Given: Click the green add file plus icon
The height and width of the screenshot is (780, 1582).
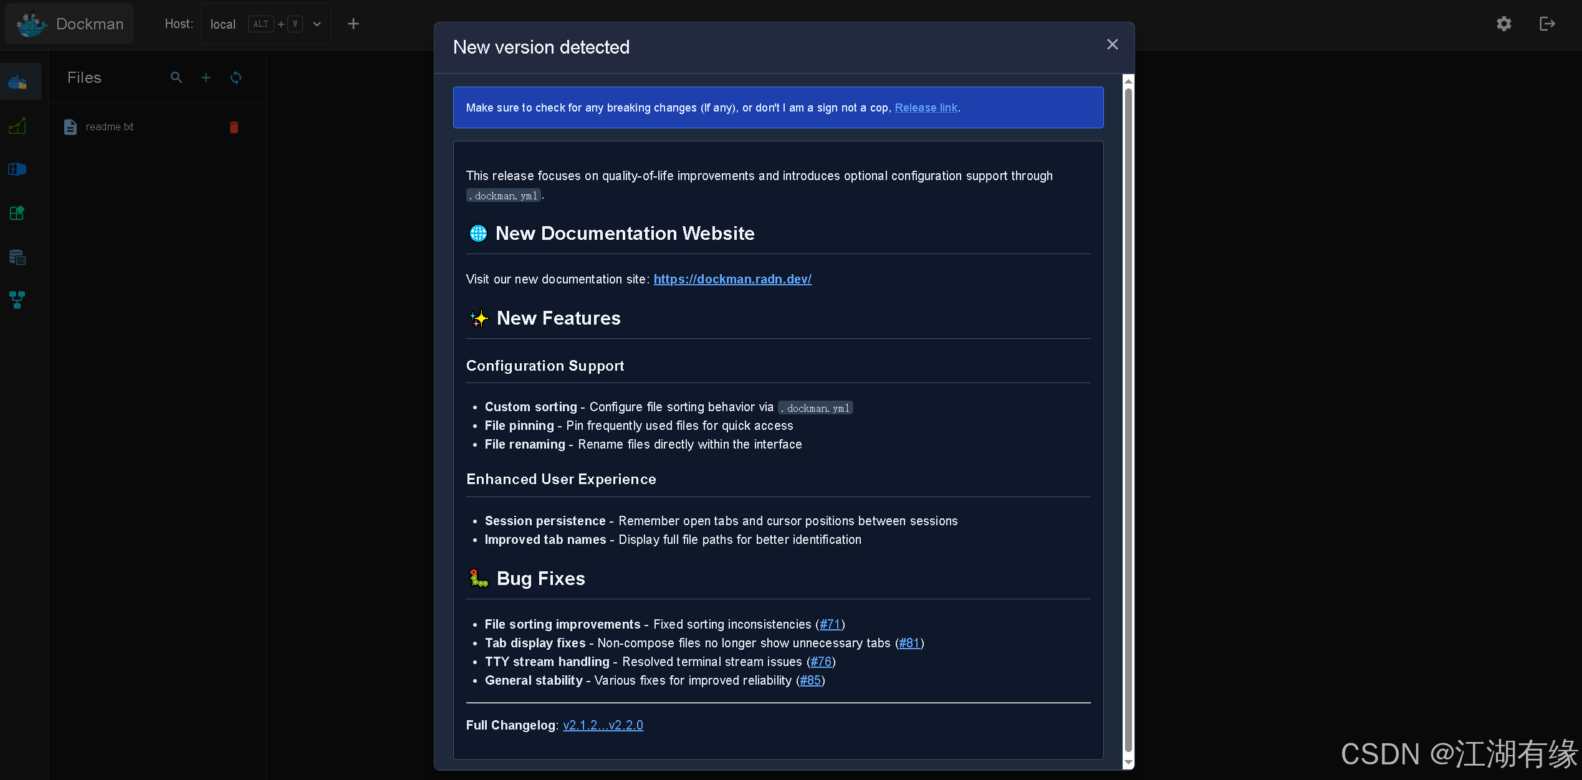Looking at the screenshot, I should pyautogui.click(x=206, y=77).
